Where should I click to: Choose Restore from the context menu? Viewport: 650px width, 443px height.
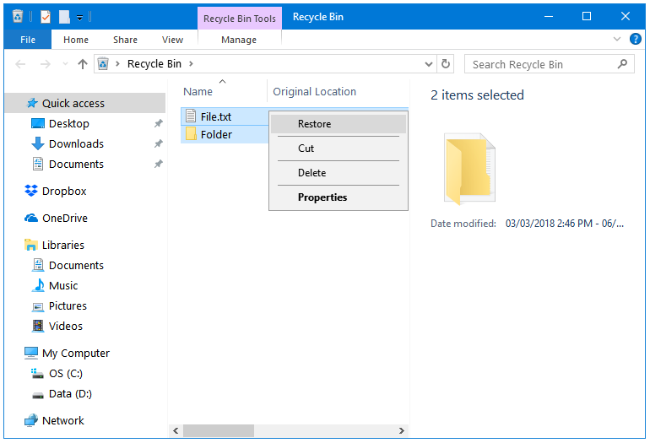(339, 124)
